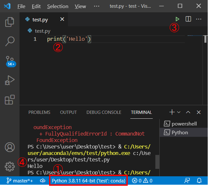The image size is (208, 186).
Task: Click the Accounts profile icon
Action: click(10, 147)
